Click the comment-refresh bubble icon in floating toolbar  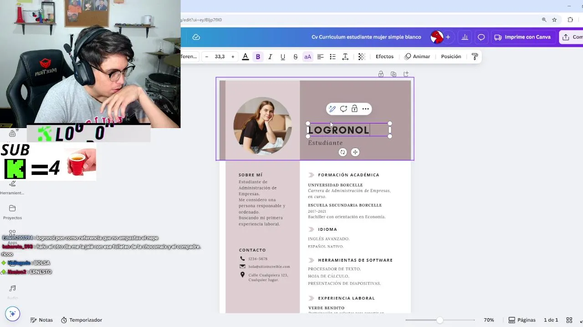click(x=343, y=109)
